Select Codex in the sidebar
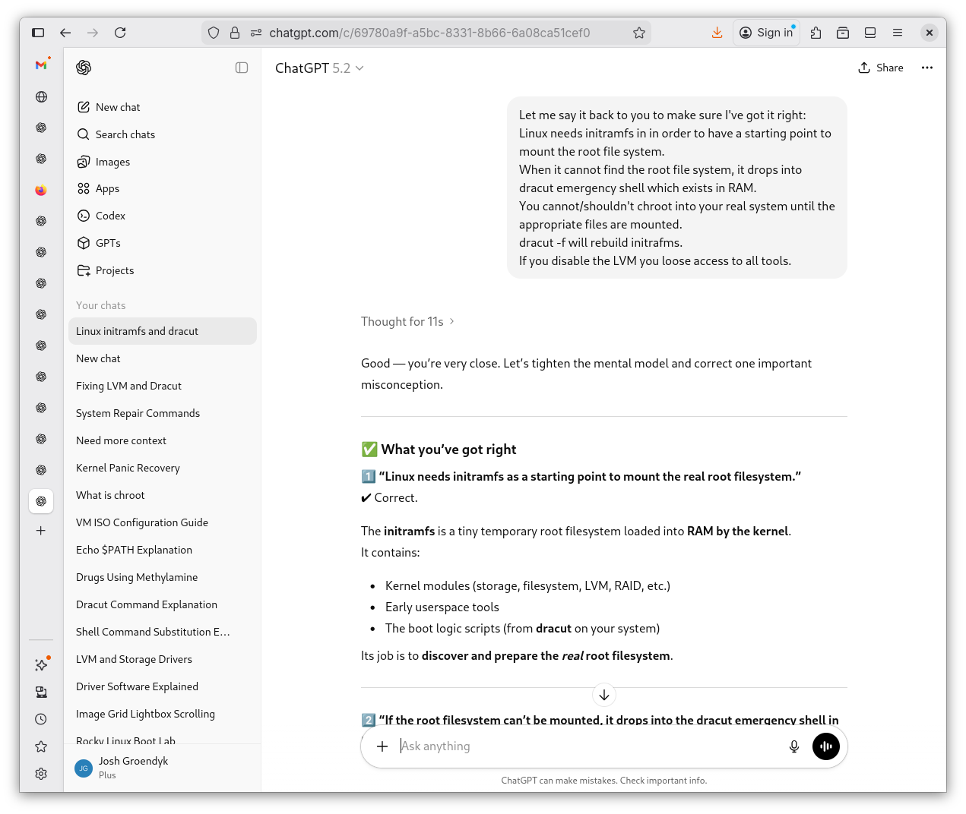This screenshot has height=814, width=966. tap(110, 216)
